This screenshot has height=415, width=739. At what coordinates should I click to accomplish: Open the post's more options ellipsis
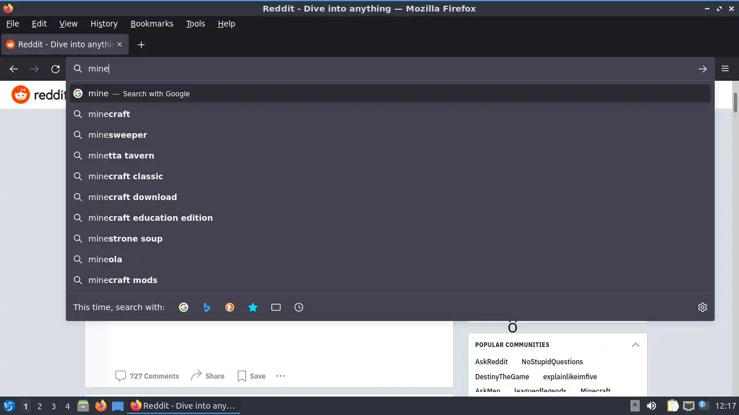pyautogui.click(x=281, y=376)
